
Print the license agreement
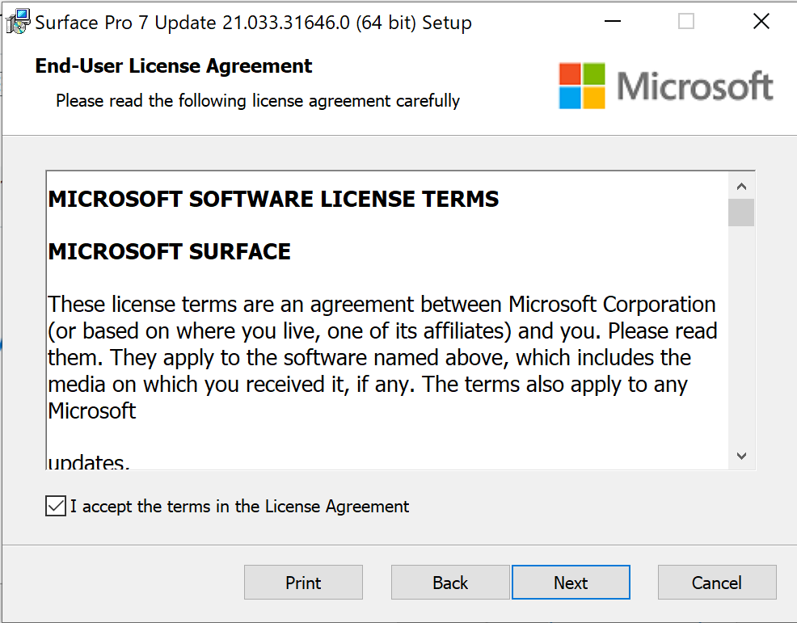(303, 583)
